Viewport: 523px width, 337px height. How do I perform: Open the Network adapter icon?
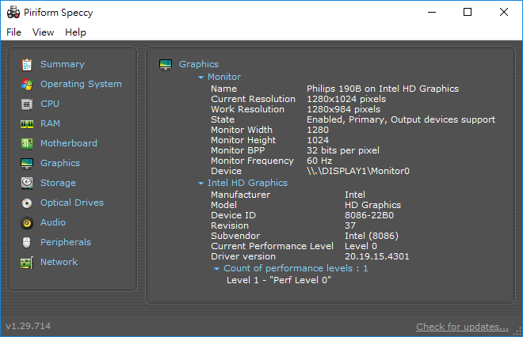tap(27, 262)
